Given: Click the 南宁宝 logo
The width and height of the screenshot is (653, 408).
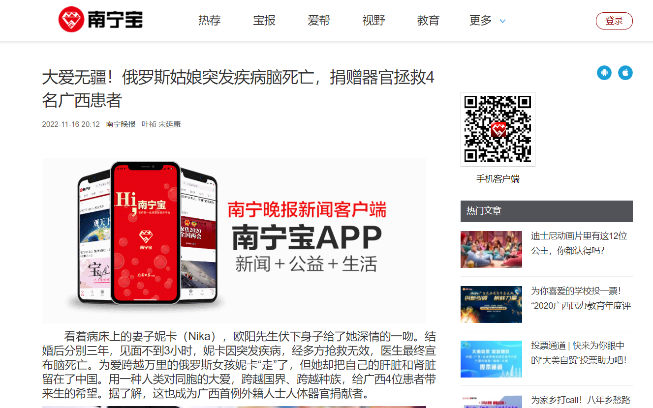Looking at the screenshot, I should pyautogui.click(x=100, y=21).
